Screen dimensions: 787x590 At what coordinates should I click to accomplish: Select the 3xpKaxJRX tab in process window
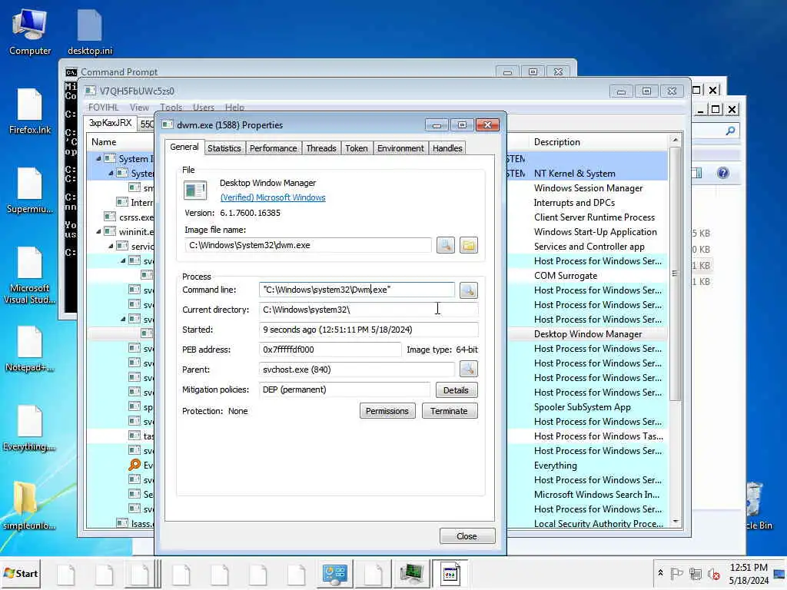click(x=111, y=123)
